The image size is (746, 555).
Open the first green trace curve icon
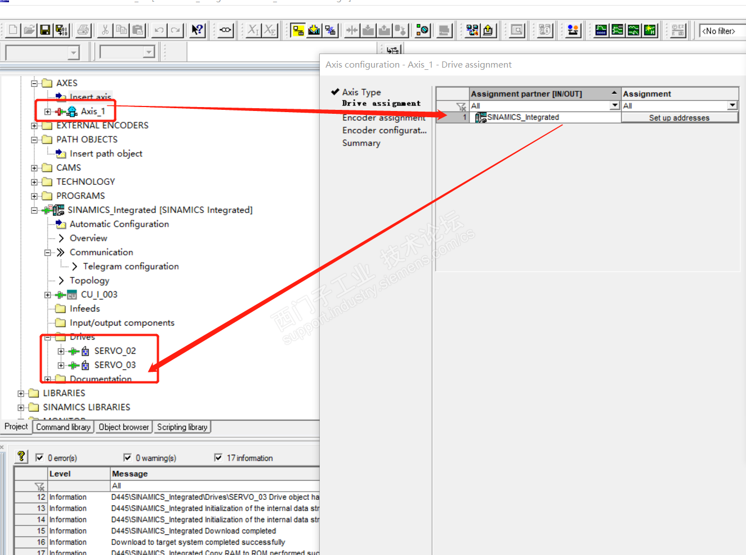[x=601, y=30]
